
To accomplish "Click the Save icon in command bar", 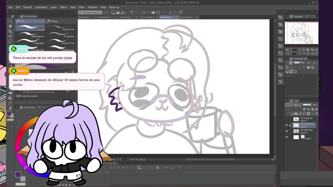I will coord(123,12).
